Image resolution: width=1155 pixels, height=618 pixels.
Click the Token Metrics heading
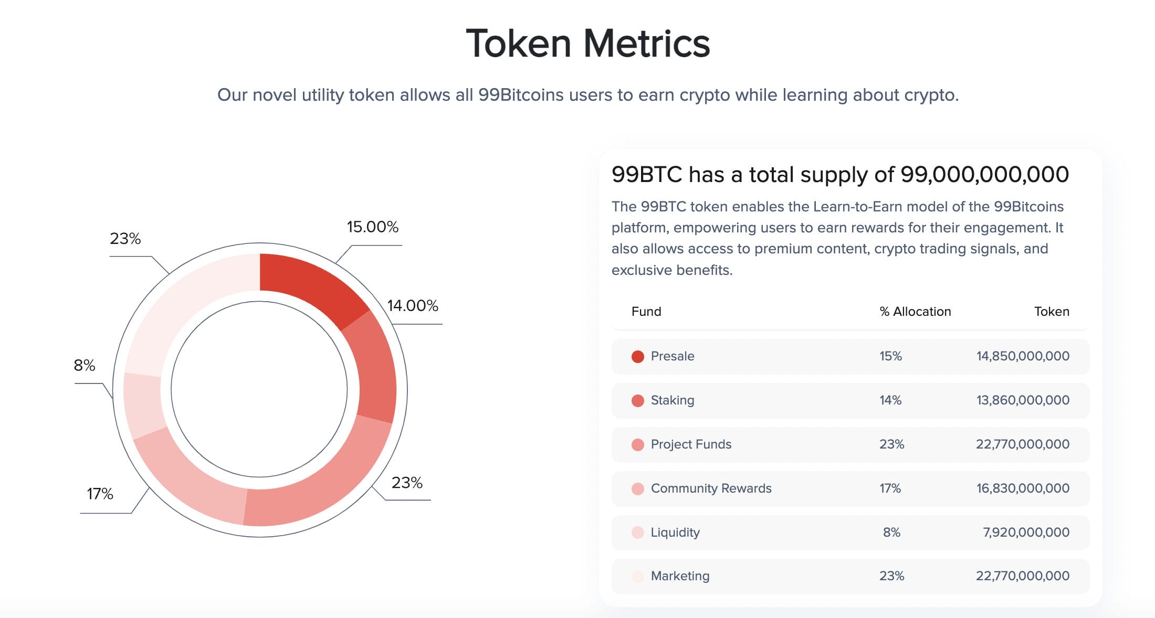click(588, 43)
